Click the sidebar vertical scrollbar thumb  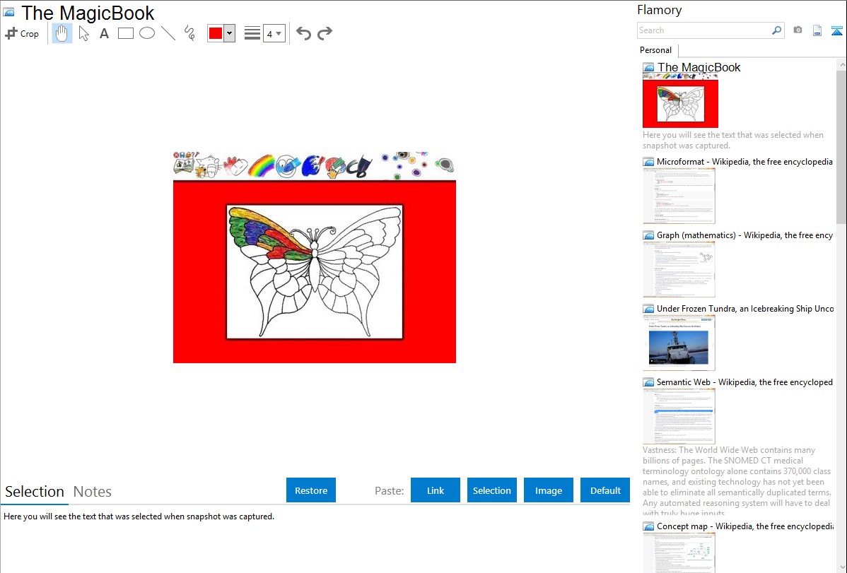coord(841,147)
